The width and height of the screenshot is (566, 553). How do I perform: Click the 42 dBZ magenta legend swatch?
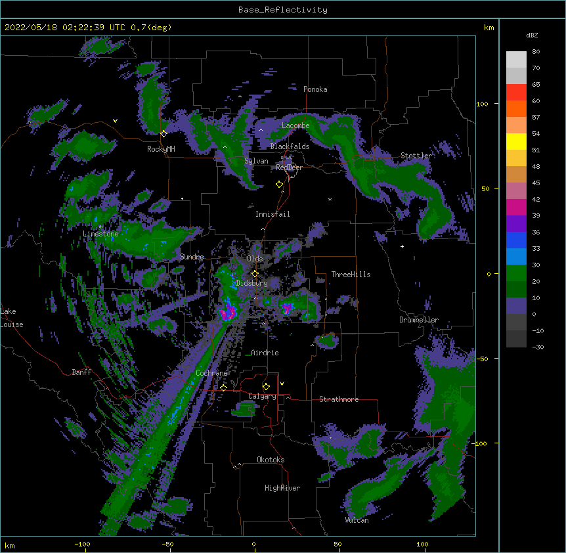click(516, 207)
